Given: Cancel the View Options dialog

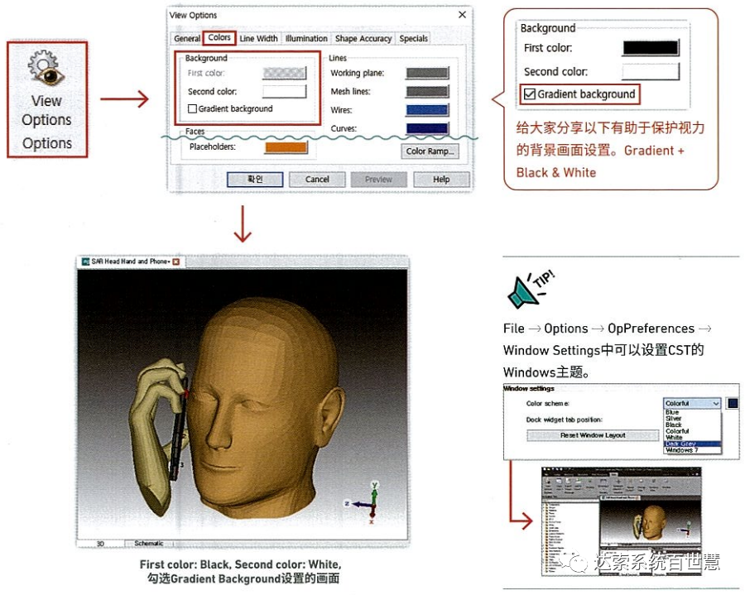Looking at the screenshot, I should tap(317, 179).
